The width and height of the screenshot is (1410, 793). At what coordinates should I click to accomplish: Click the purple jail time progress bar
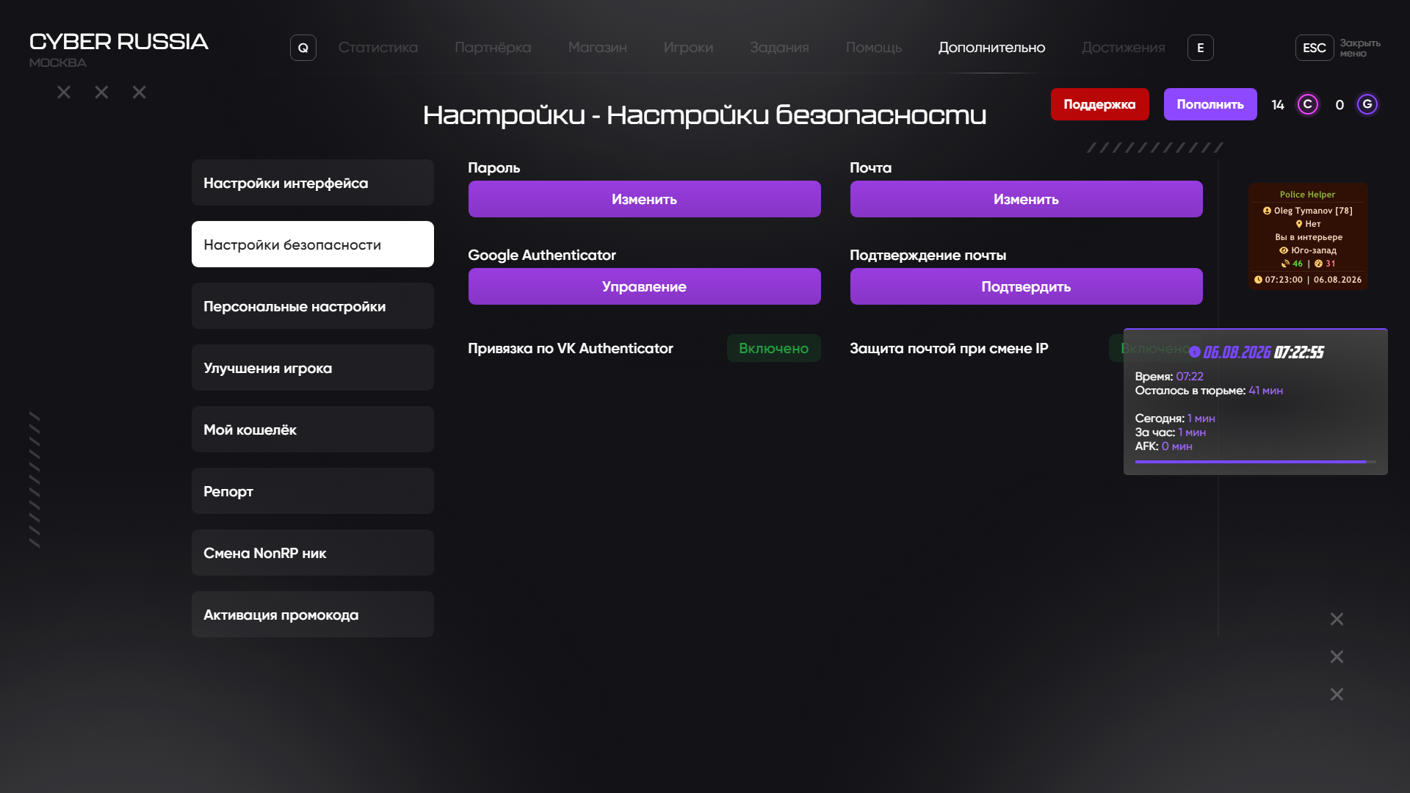coord(1256,462)
